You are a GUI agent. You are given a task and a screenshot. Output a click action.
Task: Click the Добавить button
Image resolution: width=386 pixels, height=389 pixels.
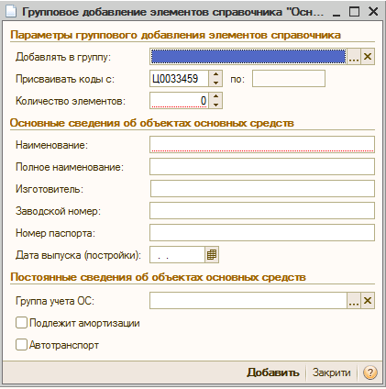273,372
